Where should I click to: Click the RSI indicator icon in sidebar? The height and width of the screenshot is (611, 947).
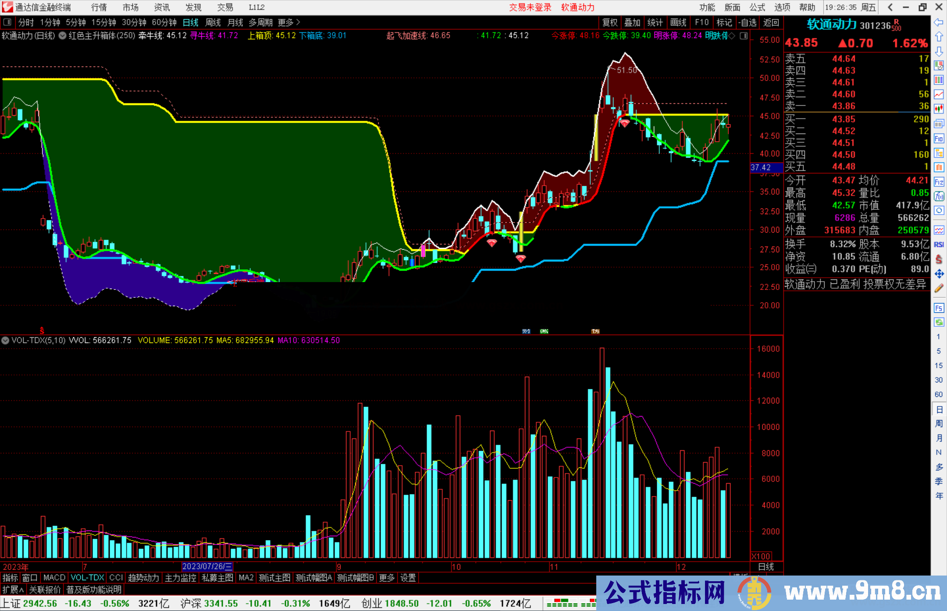coord(939,244)
